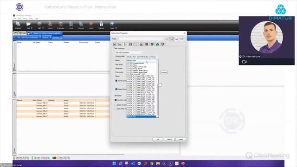This screenshot has width=297, height=167.
Task: Open the RIP toolbar dropdown arrow
Action: click(x=43, y=28)
